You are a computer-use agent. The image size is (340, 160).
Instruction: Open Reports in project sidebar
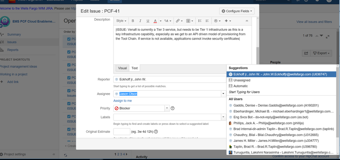[13, 50]
